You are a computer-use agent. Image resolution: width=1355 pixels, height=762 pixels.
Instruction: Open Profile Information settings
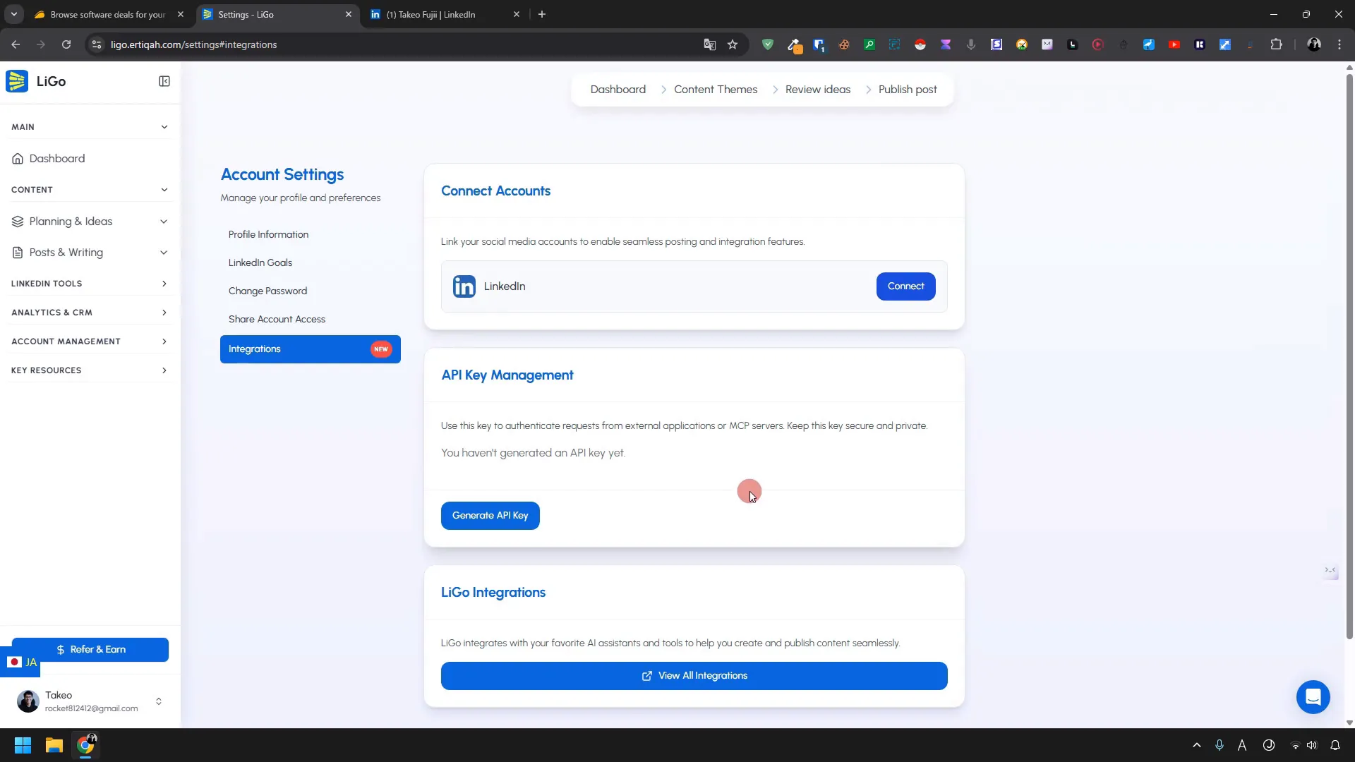(x=268, y=234)
